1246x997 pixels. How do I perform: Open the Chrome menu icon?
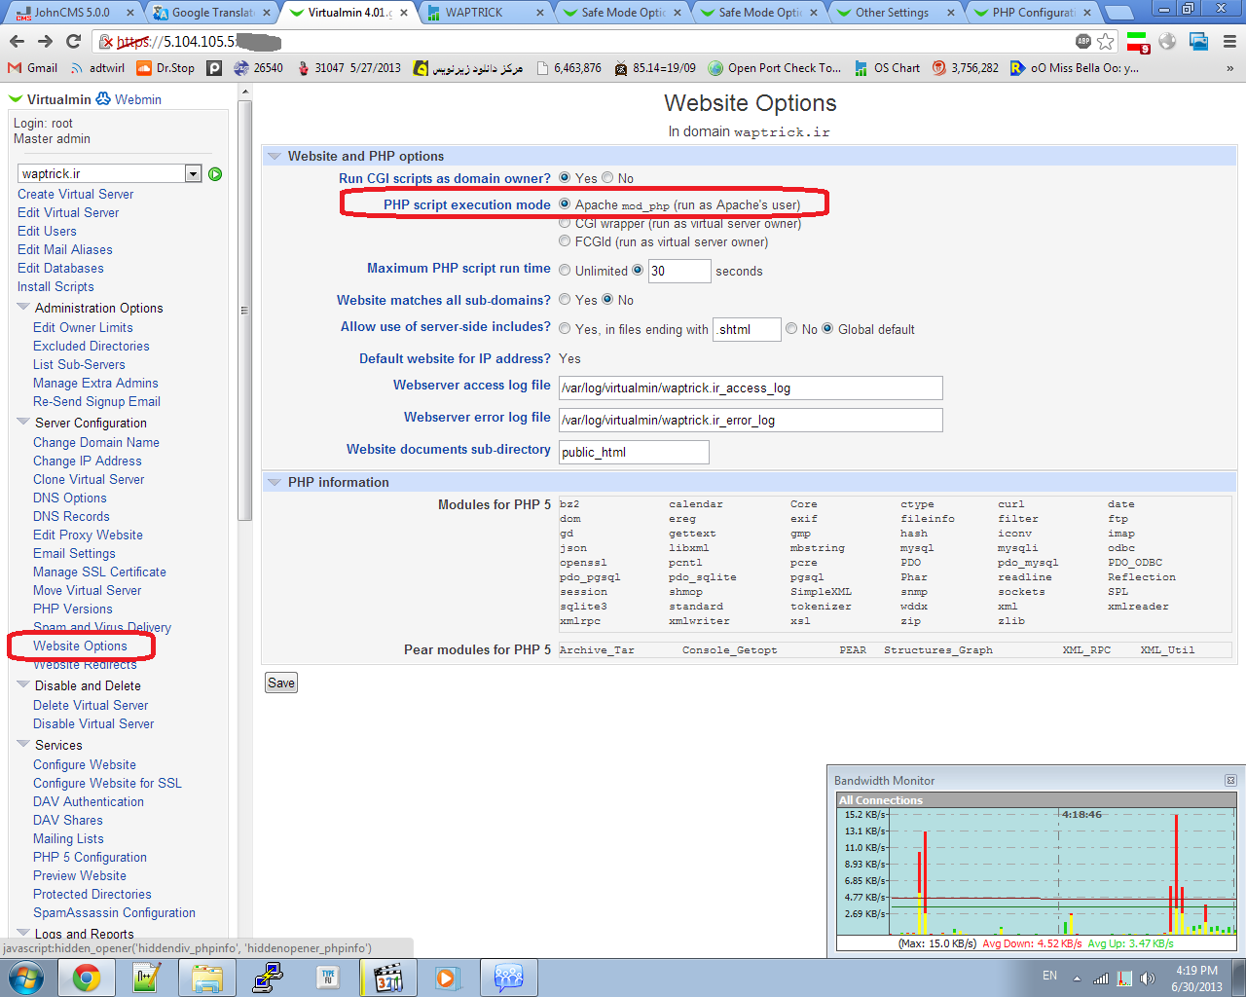(1229, 41)
